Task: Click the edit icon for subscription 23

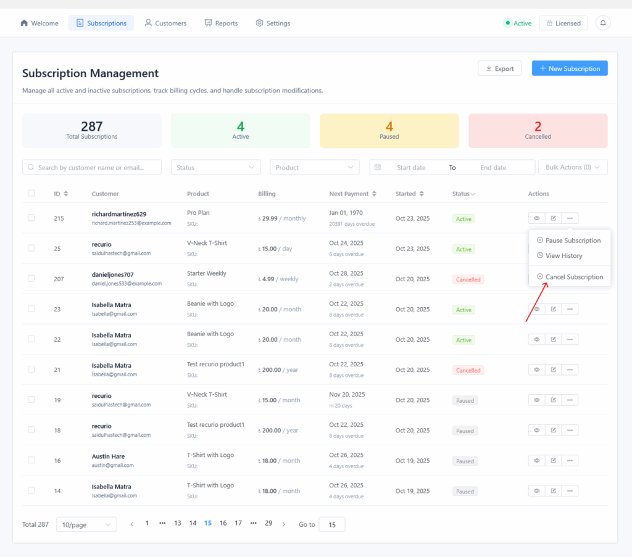Action: pyautogui.click(x=554, y=309)
